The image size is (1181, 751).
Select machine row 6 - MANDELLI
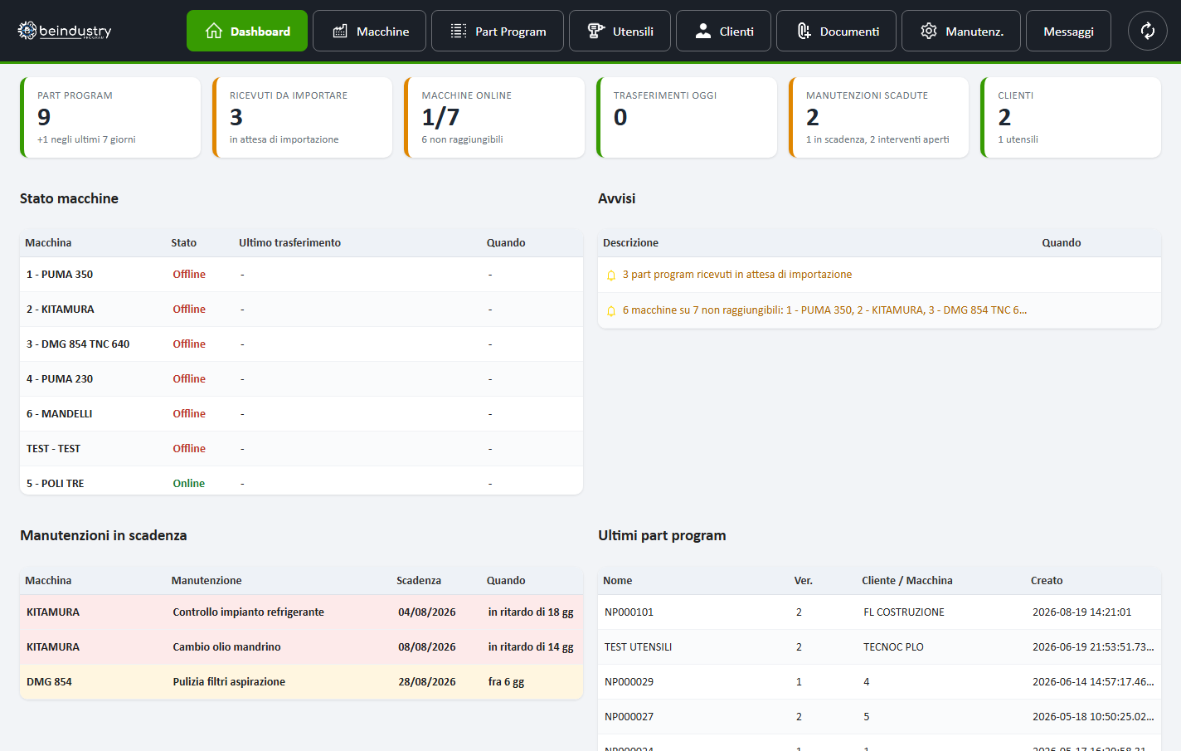click(301, 413)
